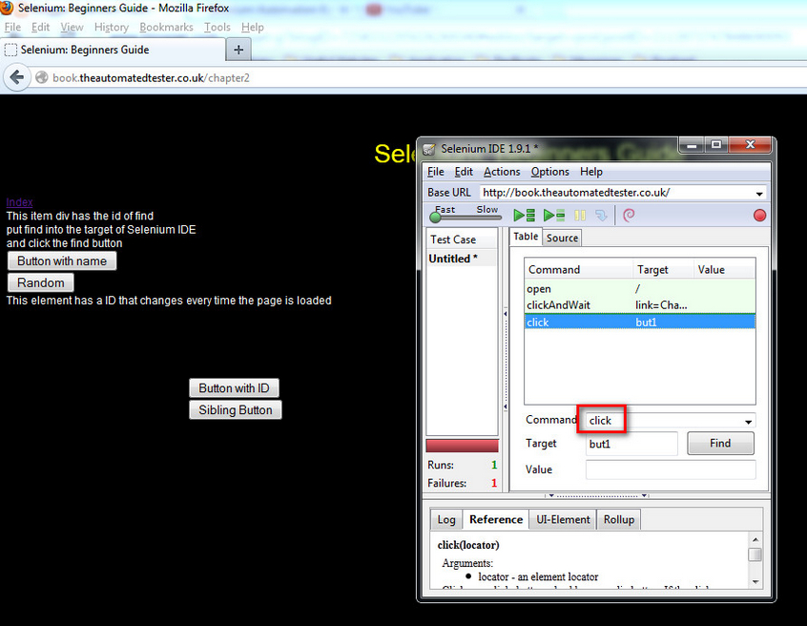Step through the current command
This screenshot has width=807, height=626.
[603, 216]
